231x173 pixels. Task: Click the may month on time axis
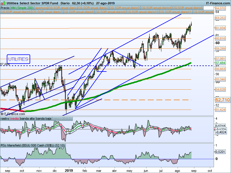pyautogui.click(x=129, y=171)
